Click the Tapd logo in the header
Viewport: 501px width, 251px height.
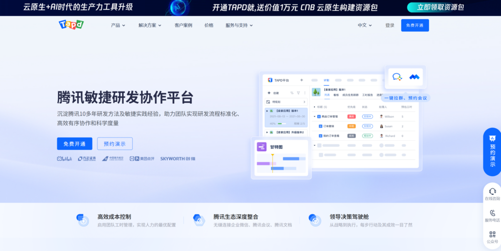point(71,24)
